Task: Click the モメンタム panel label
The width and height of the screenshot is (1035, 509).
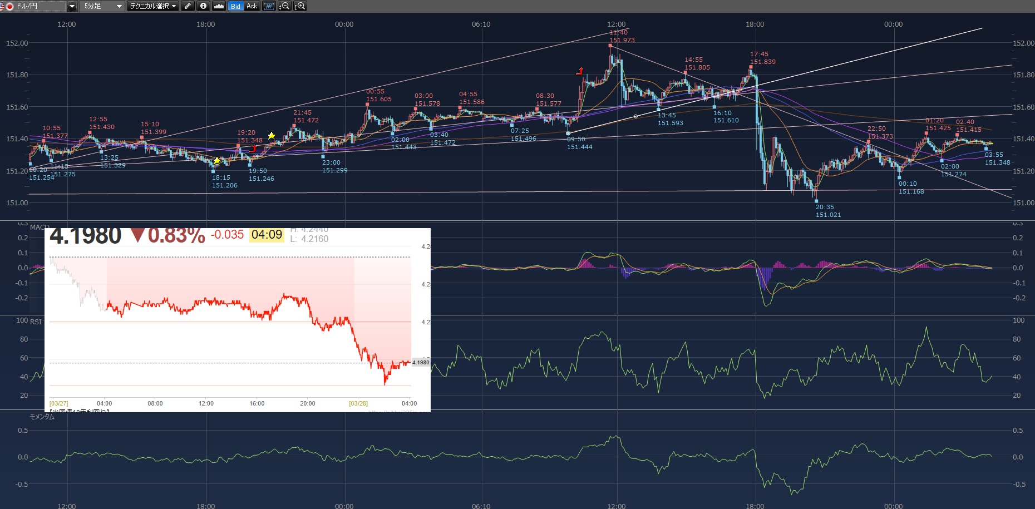Action: pyautogui.click(x=42, y=417)
